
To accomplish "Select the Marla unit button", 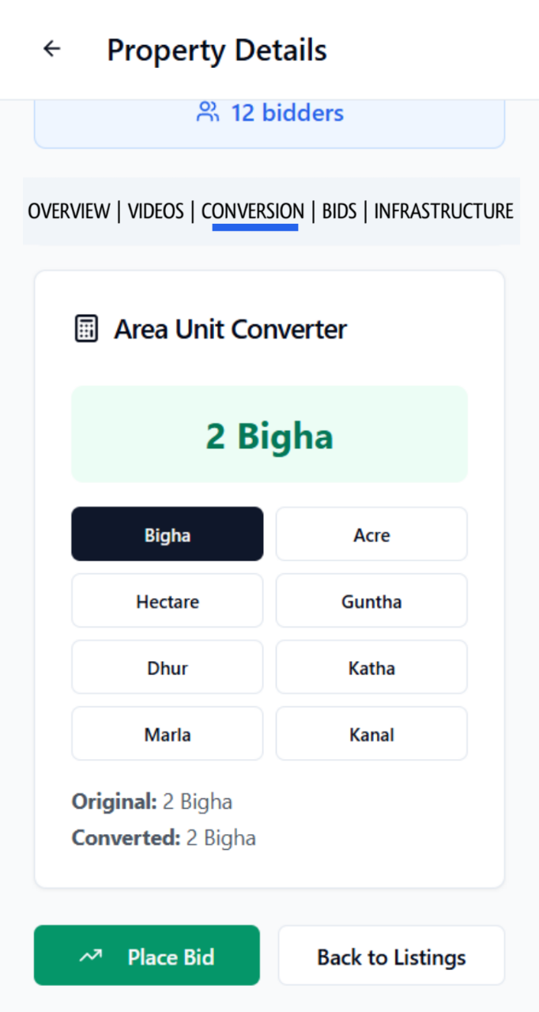I will pos(168,734).
